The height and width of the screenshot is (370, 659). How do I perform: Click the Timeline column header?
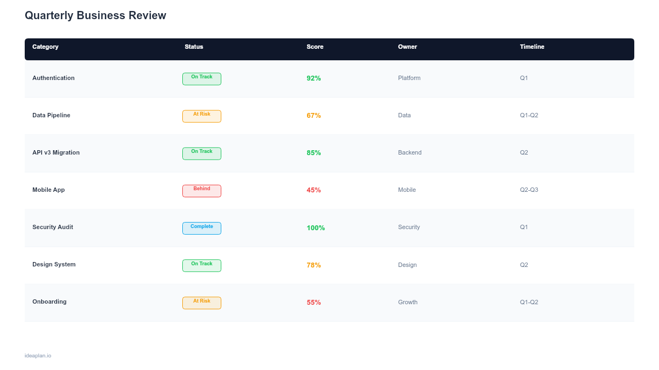[532, 47]
